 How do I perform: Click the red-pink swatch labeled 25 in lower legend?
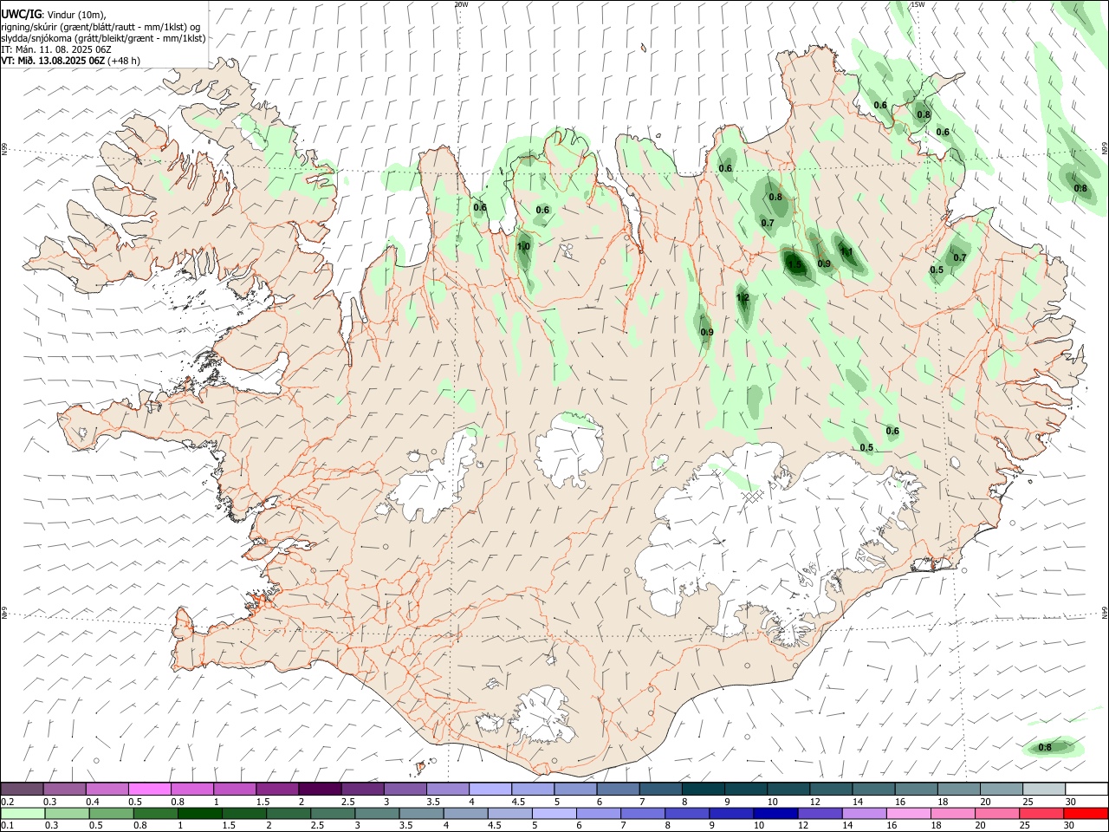coord(1040,814)
